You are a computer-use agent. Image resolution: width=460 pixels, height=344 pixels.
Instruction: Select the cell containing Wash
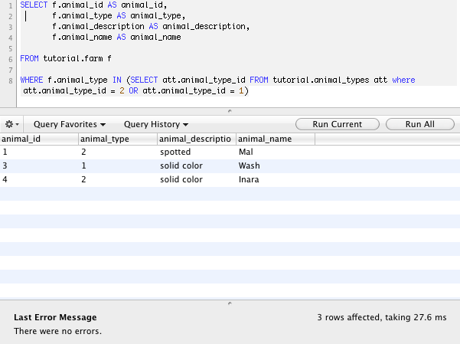pyautogui.click(x=276, y=165)
